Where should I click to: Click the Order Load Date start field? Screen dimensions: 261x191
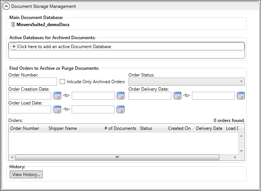pos(29,110)
